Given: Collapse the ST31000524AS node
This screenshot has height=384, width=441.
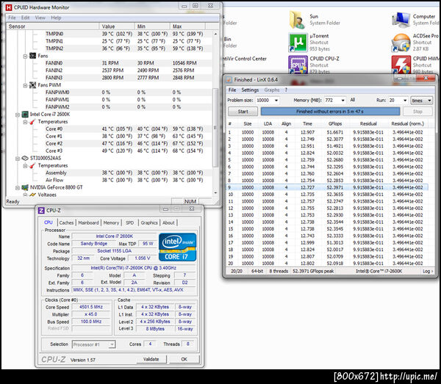Looking at the screenshot, I should pyautogui.click(x=18, y=159).
